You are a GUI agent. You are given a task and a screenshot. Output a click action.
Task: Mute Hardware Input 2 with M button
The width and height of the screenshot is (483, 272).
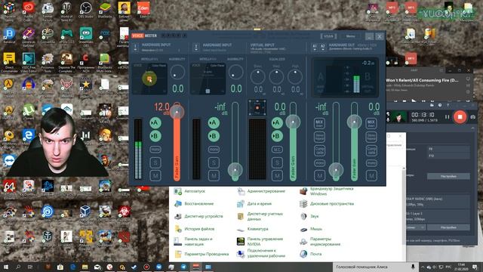click(214, 175)
